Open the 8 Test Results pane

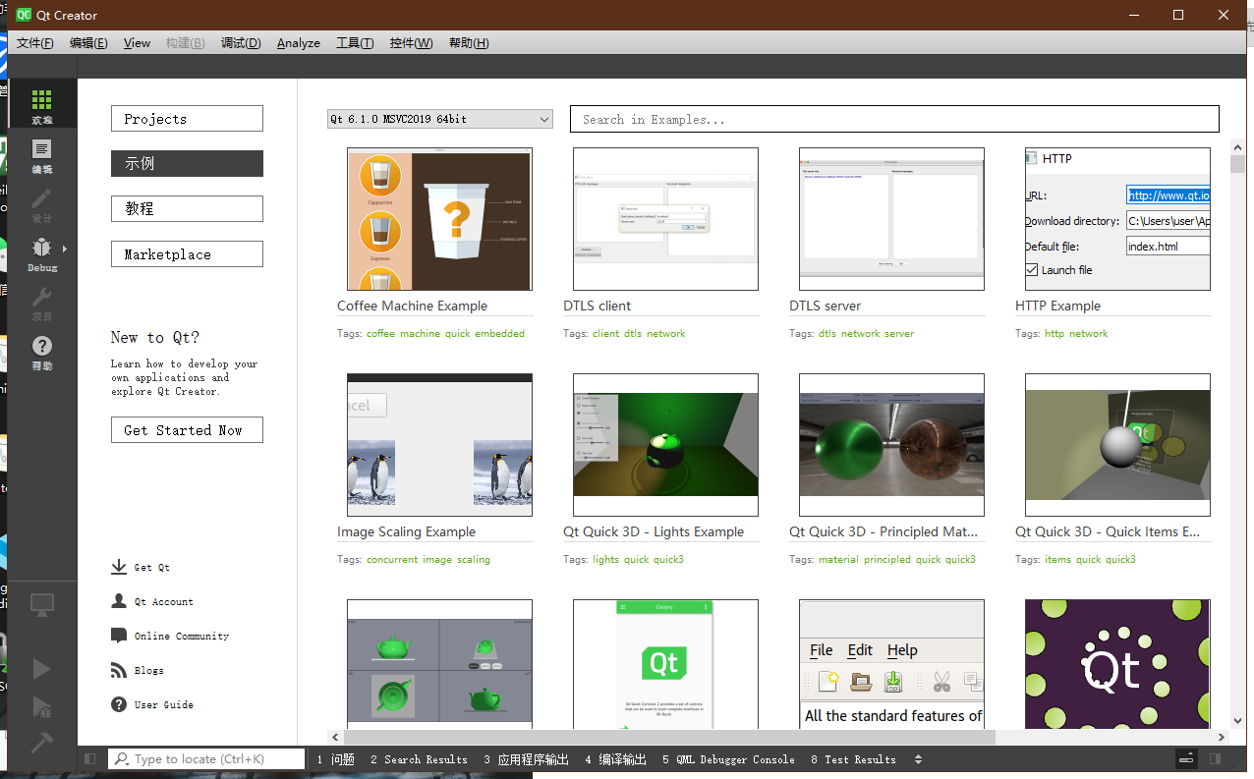pyautogui.click(x=853, y=759)
